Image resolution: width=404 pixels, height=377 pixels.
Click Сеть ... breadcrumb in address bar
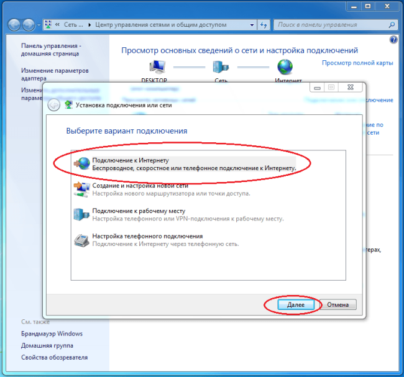[x=73, y=25]
